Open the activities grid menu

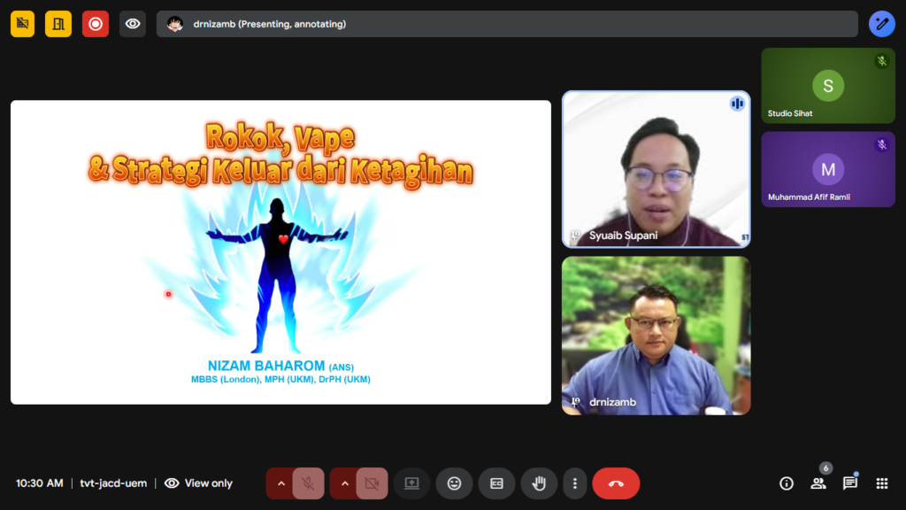(x=882, y=483)
